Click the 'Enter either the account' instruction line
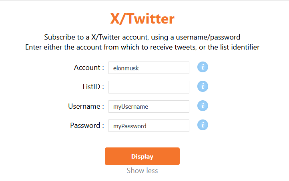The height and width of the screenshot is (181, 289). pos(142,47)
